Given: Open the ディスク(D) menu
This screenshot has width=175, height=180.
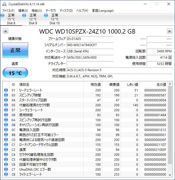Looking at the screenshot, I should click(66, 11).
